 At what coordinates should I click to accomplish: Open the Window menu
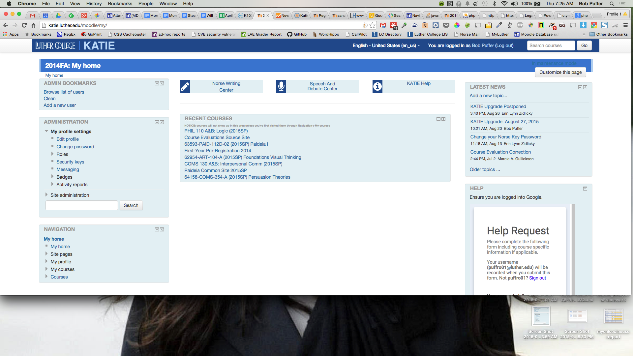(168, 4)
